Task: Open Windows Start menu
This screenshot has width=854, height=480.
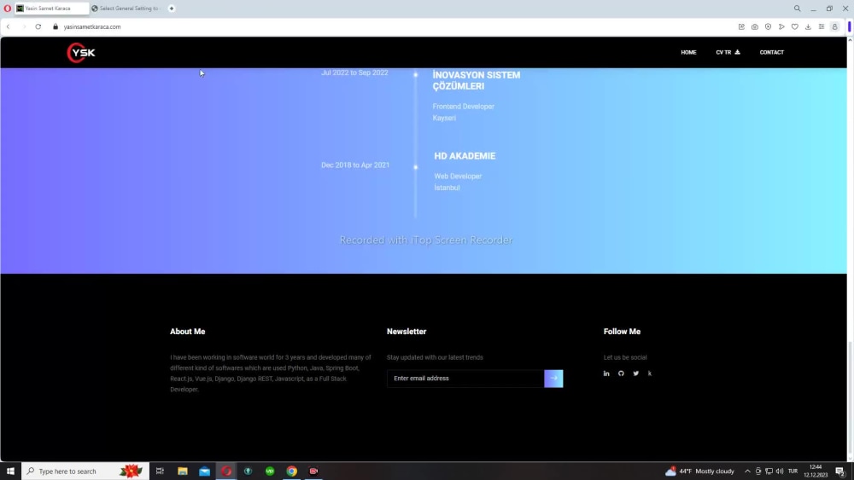Action: tap(10, 471)
